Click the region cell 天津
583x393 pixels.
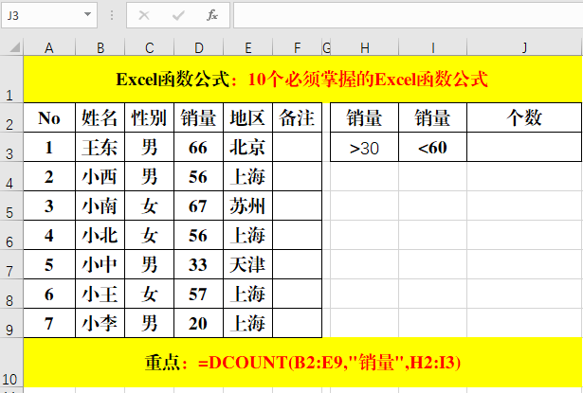click(x=248, y=264)
